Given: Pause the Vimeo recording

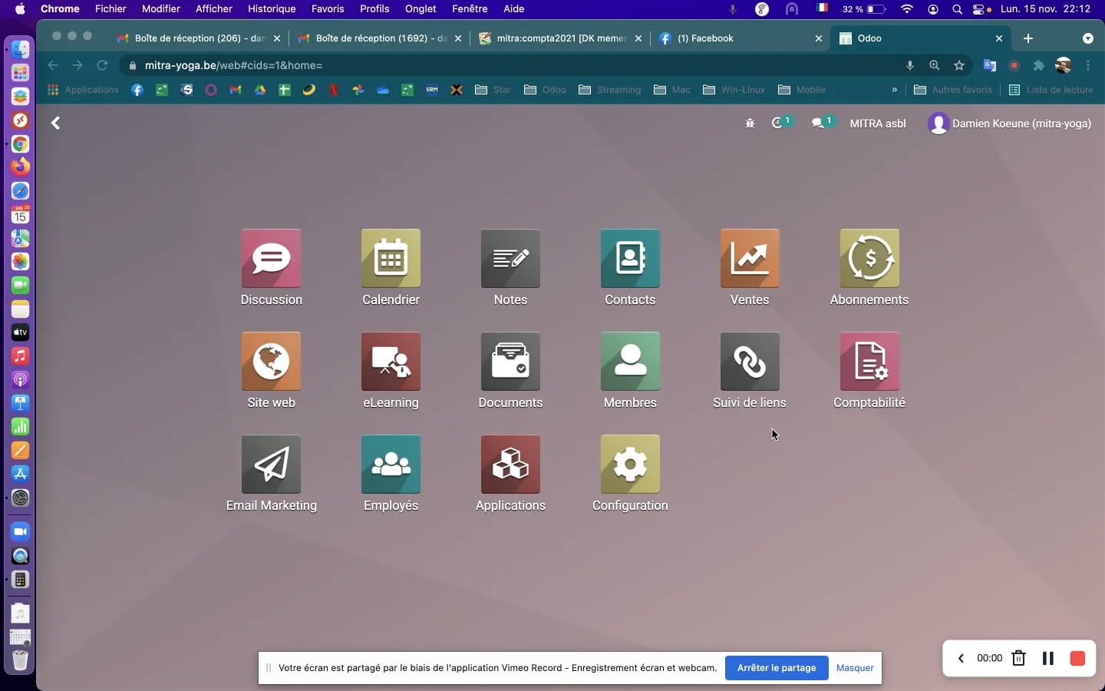Looking at the screenshot, I should (1048, 659).
